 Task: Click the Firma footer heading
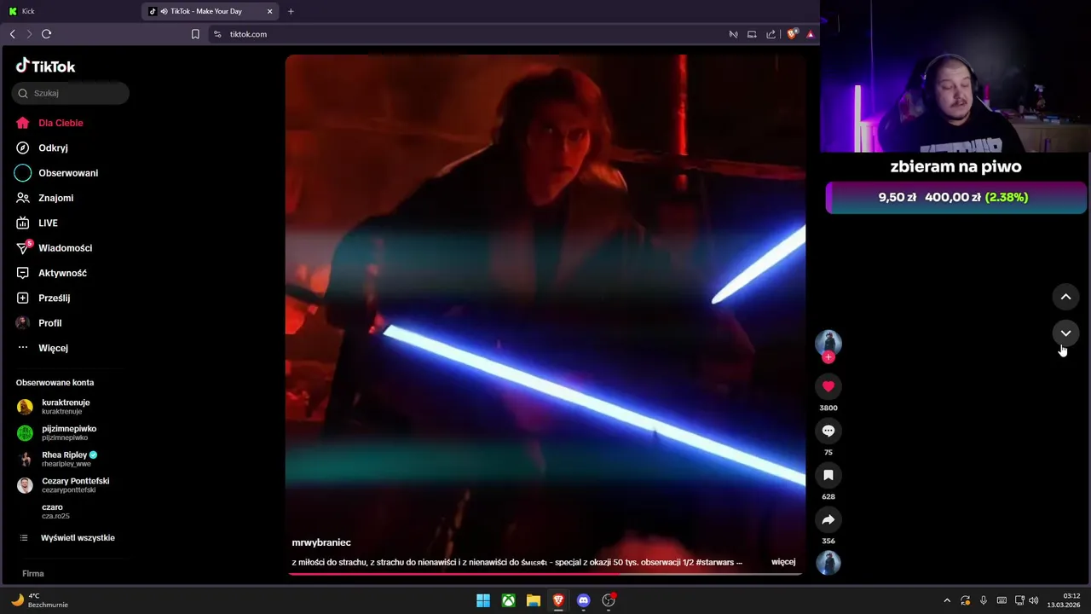click(33, 574)
